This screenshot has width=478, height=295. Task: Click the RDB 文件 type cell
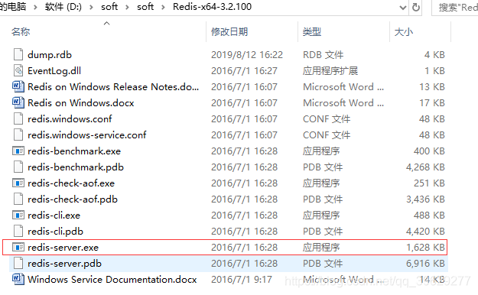point(324,55)
